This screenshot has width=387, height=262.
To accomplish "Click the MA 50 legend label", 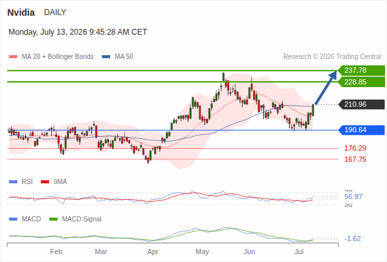I will 124,57.
